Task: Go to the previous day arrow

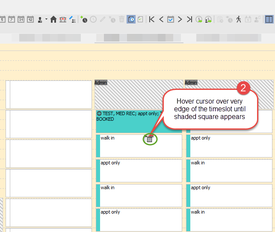Action: (x=161, y=19)
